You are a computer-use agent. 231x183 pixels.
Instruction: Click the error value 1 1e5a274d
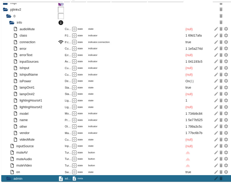194,48
